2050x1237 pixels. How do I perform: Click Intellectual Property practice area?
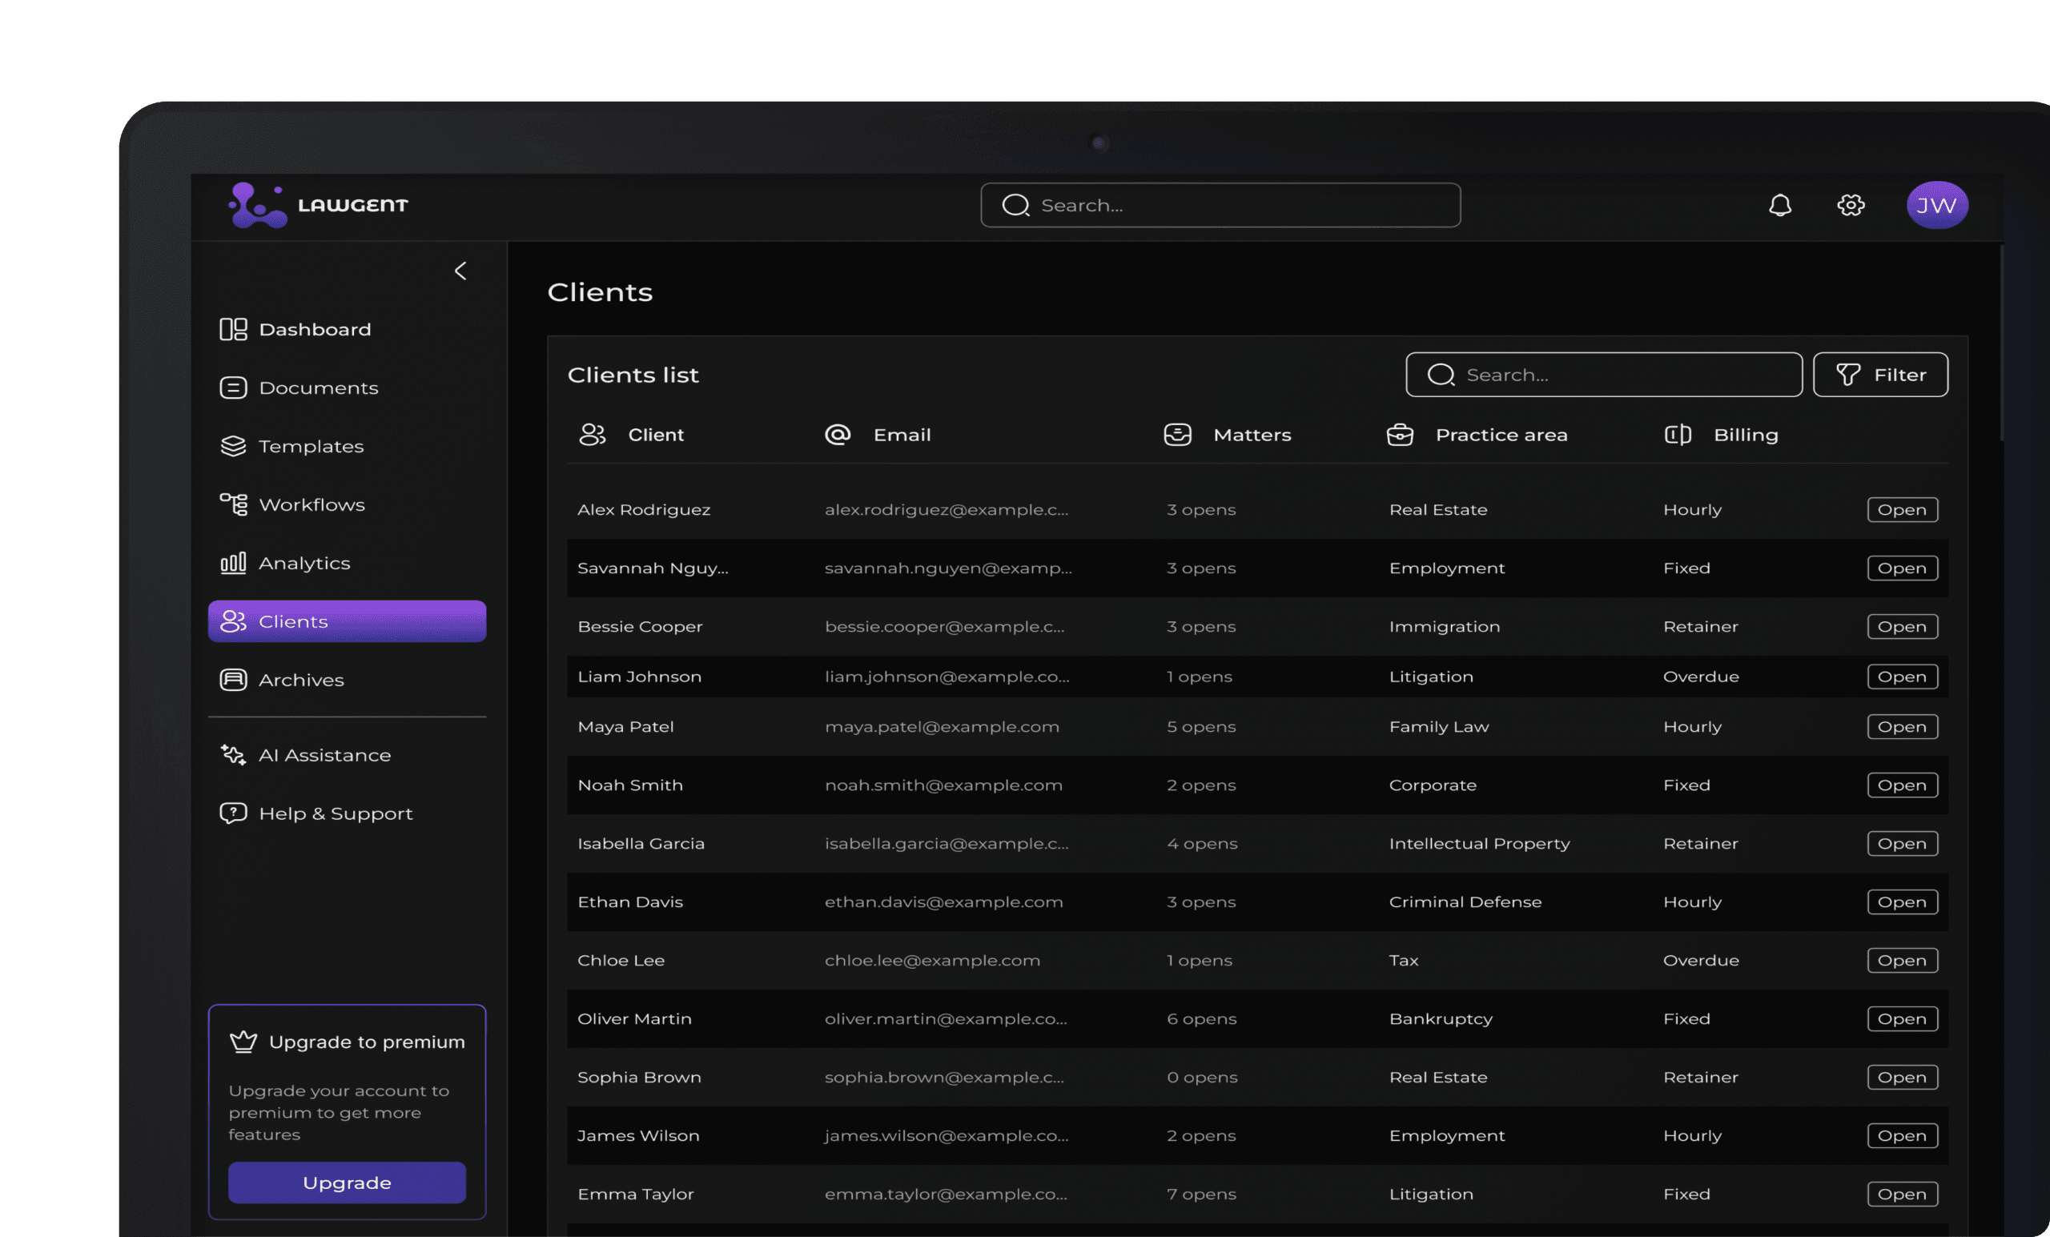[1479, 844]
